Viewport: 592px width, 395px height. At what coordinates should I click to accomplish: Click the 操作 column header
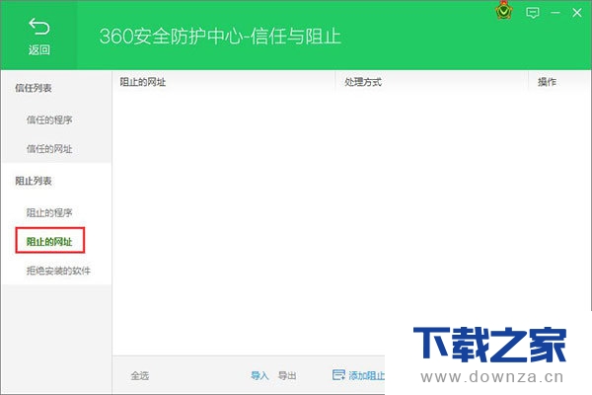pyautogui.click(x=547, y=82)
